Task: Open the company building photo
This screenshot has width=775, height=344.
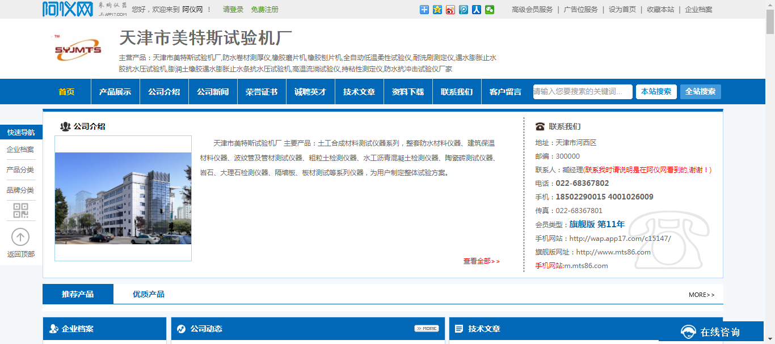Action: (123, 198)
